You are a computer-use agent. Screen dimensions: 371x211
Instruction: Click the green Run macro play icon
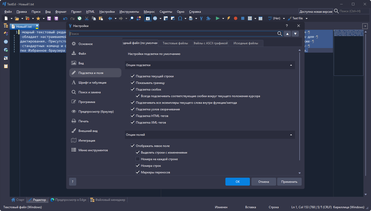(218, 18)
